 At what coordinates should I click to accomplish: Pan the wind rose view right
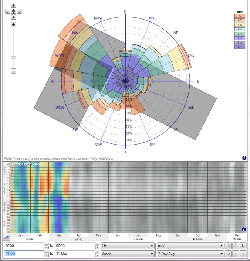20,11
